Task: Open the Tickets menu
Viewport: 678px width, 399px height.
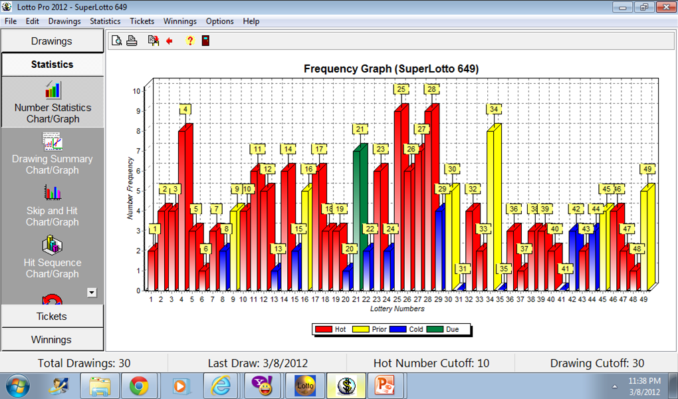Action: pos(142,21)
